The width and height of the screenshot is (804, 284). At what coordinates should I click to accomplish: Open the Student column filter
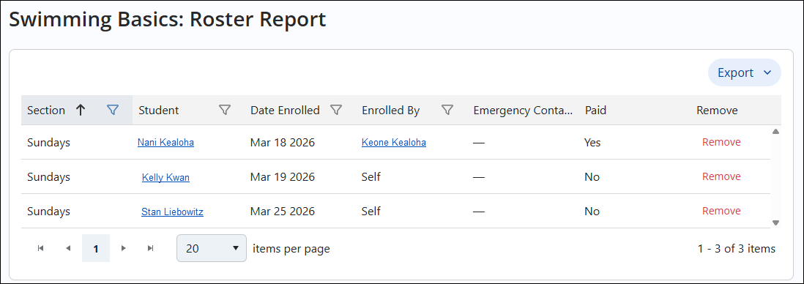tap(225, 110)
